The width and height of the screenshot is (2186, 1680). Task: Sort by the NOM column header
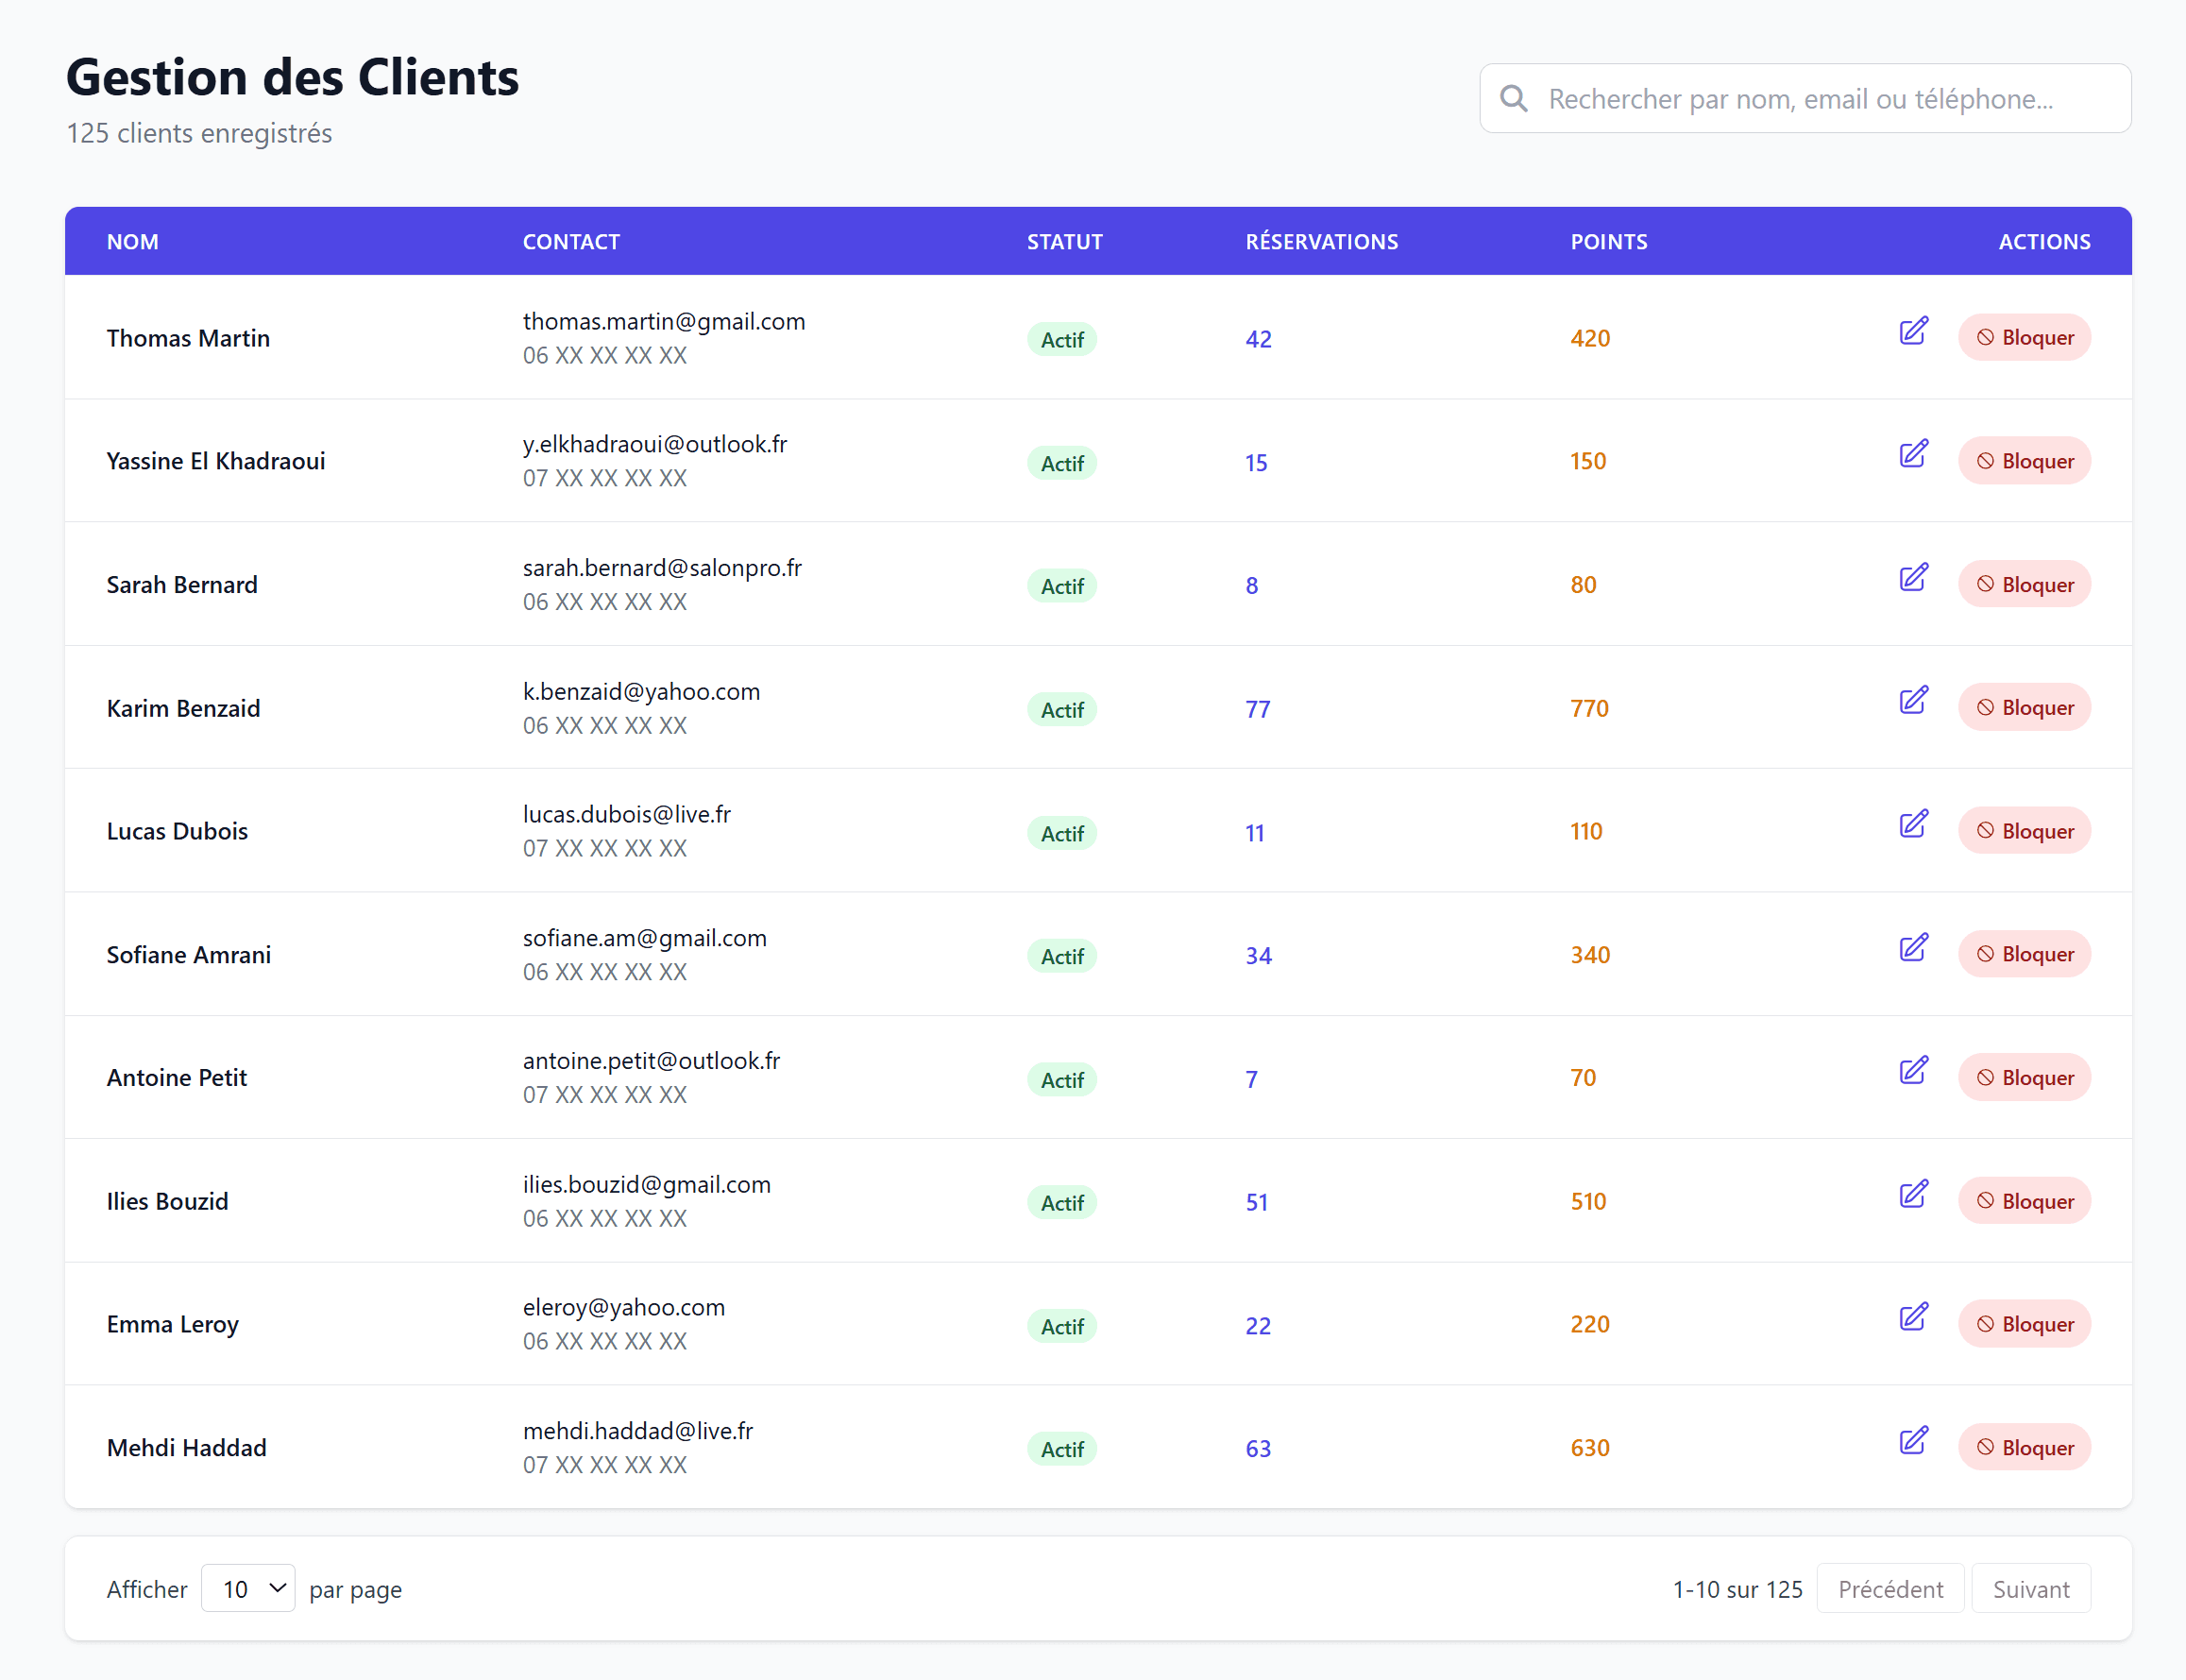pos(133,241)
